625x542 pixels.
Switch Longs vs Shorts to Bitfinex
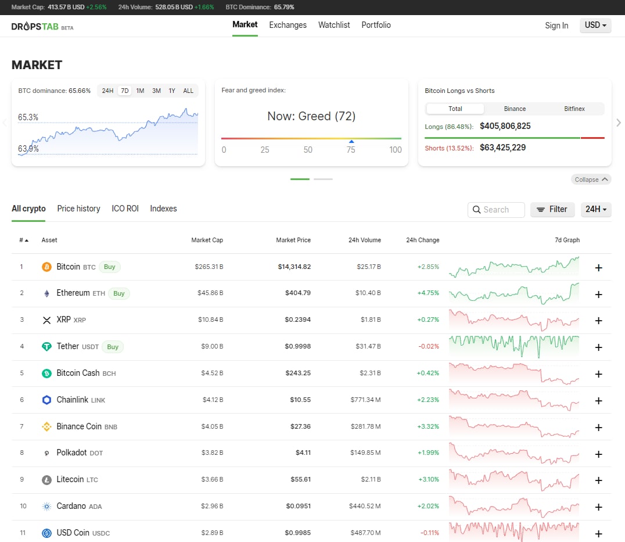[574, 109]
